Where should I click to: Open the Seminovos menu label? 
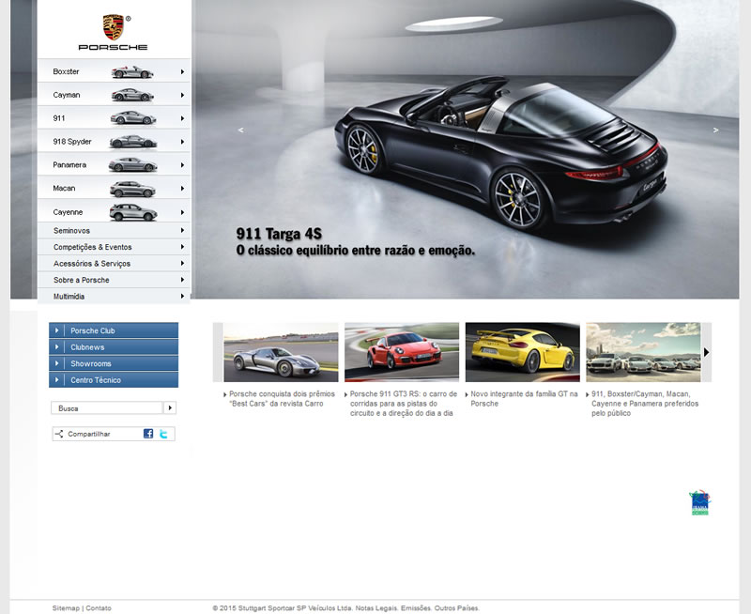tap(72, 230)
